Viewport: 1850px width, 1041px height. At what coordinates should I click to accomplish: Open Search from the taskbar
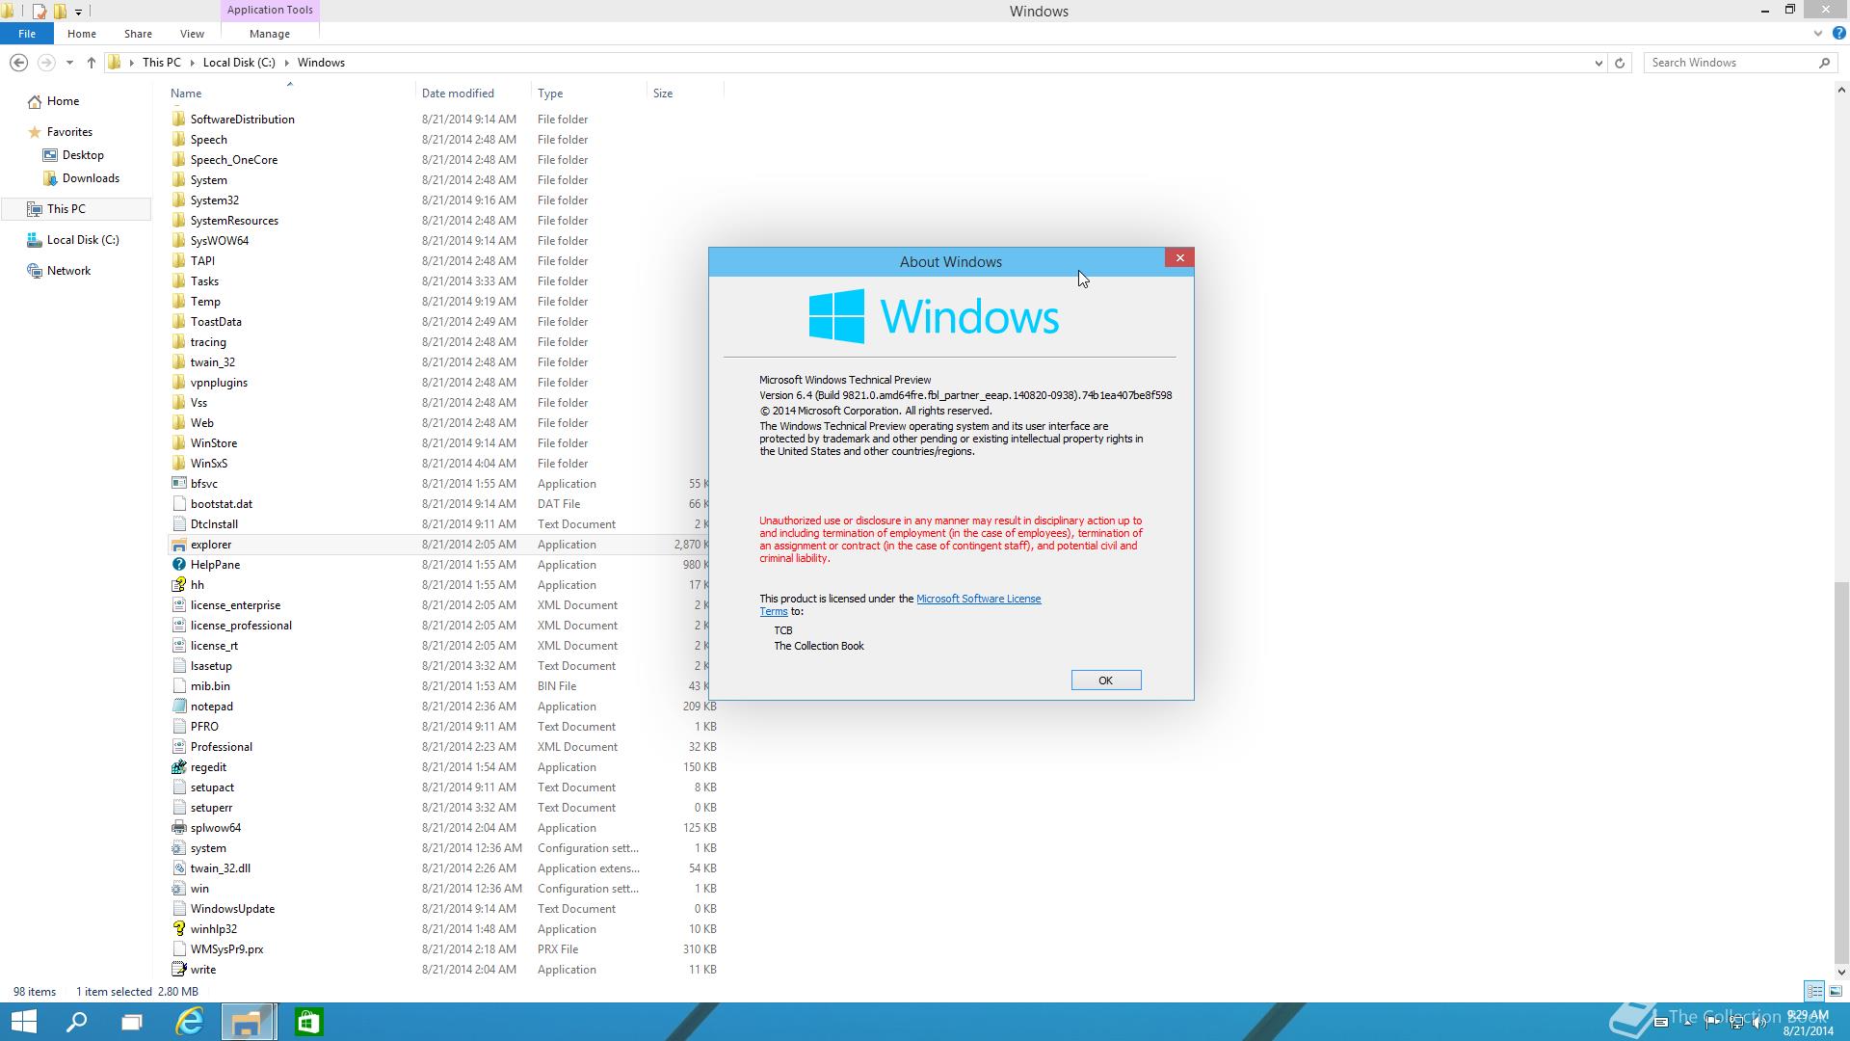pyautogui.click(x=76, y=1022)
